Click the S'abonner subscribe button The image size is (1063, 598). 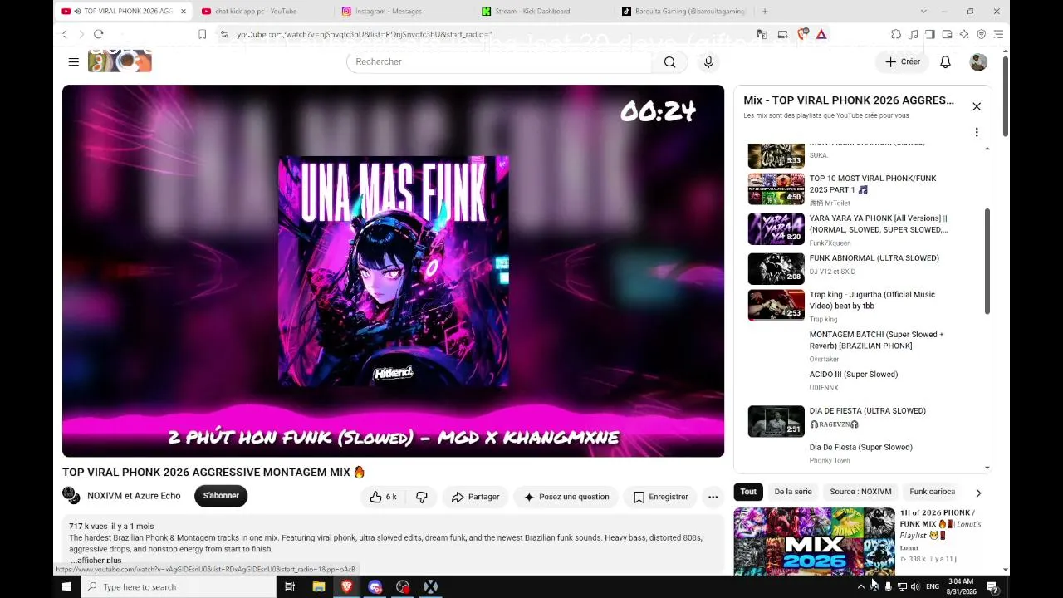point(221,496)
